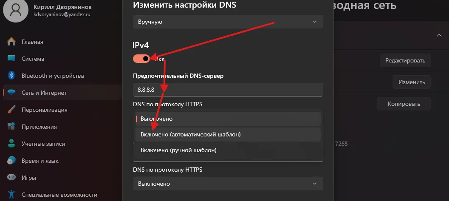Click the user profile avatar icon
The image size is (449, 201).
point(15,11)
